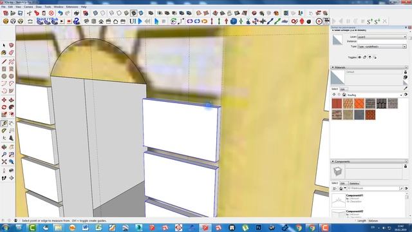The width and height of the screenshot is (412, 232).
Task: Open the Layer dropdown
Action: (382, 37)
